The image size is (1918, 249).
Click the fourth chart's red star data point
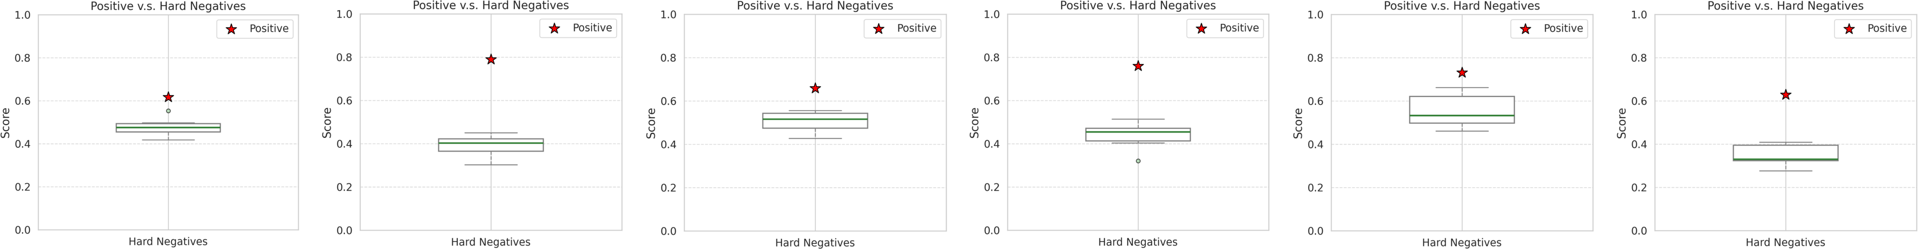tap(1138, 66)
